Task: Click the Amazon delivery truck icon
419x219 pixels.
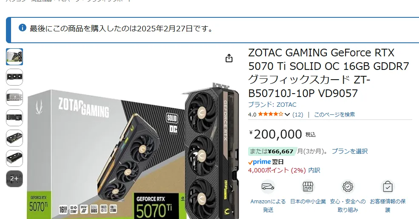Action: point(268,187)
